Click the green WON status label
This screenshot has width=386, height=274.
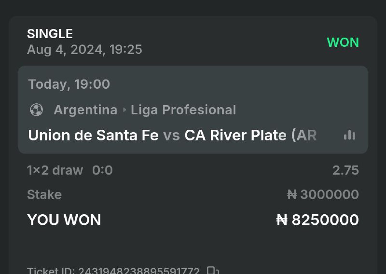coord(343,42)
